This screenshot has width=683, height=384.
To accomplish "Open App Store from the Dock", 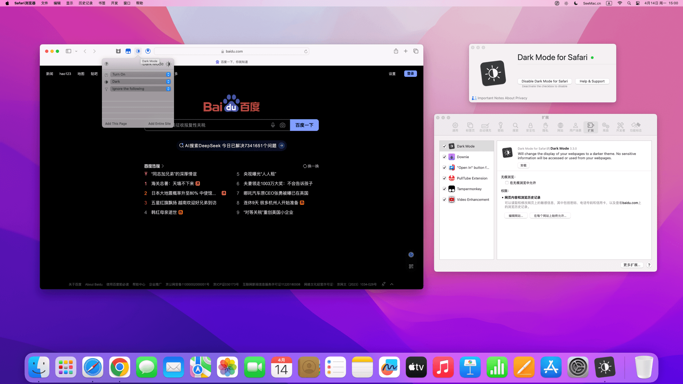I will (x=551, y=367).
